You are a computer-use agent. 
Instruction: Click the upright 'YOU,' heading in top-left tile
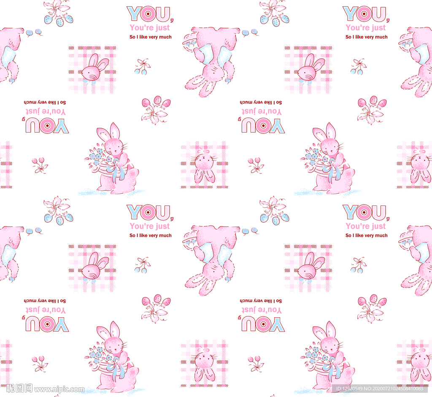[150, 14]
